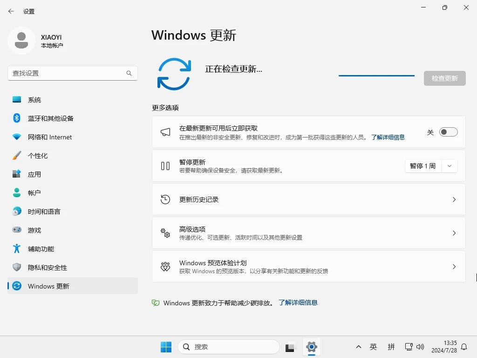477x358 pixels.
Task: Click the magnifier icon in settings search
Action: [x=129, y=73]
